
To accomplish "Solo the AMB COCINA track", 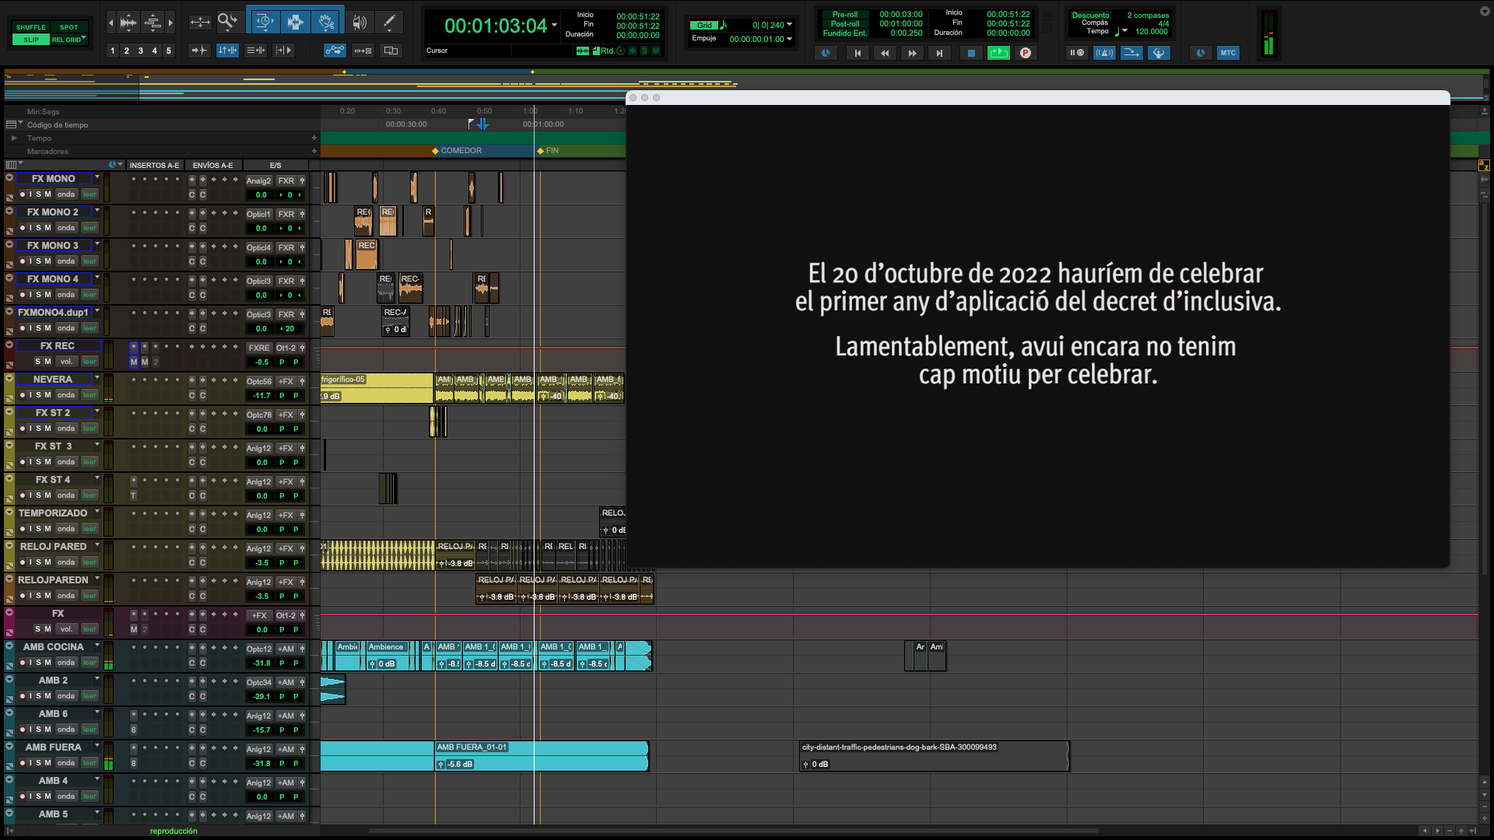I will coord(38,663).
